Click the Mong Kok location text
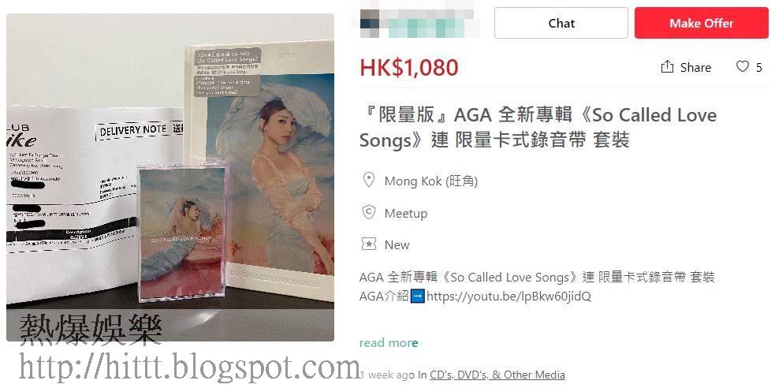The width and height of the screenshot is (775, 388). (431, 181)
